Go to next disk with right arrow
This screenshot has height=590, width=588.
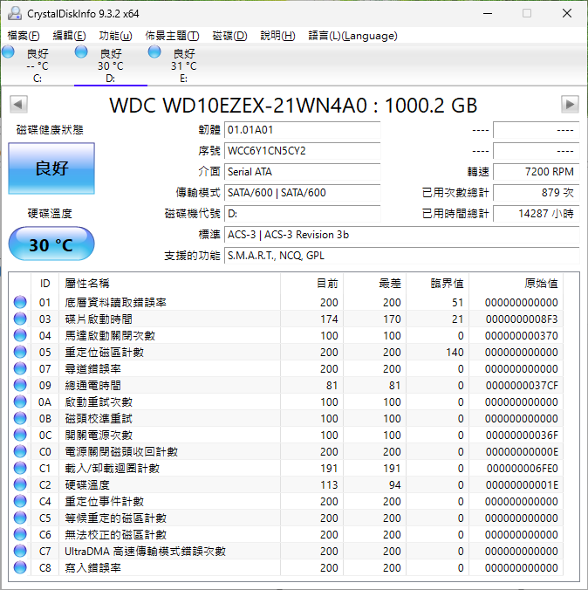pyautogui.click(x=570, y=104)
